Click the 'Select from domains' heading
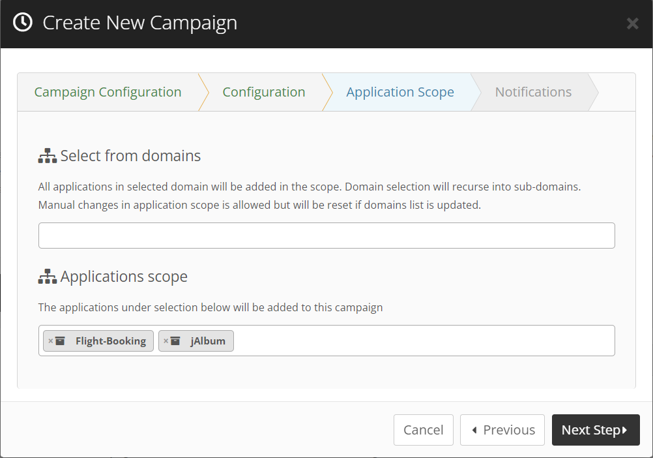This screenshot has height=458, width=653. coord(130,156)
